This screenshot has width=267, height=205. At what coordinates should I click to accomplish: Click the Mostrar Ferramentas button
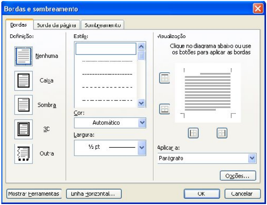(x=34, y=193)
